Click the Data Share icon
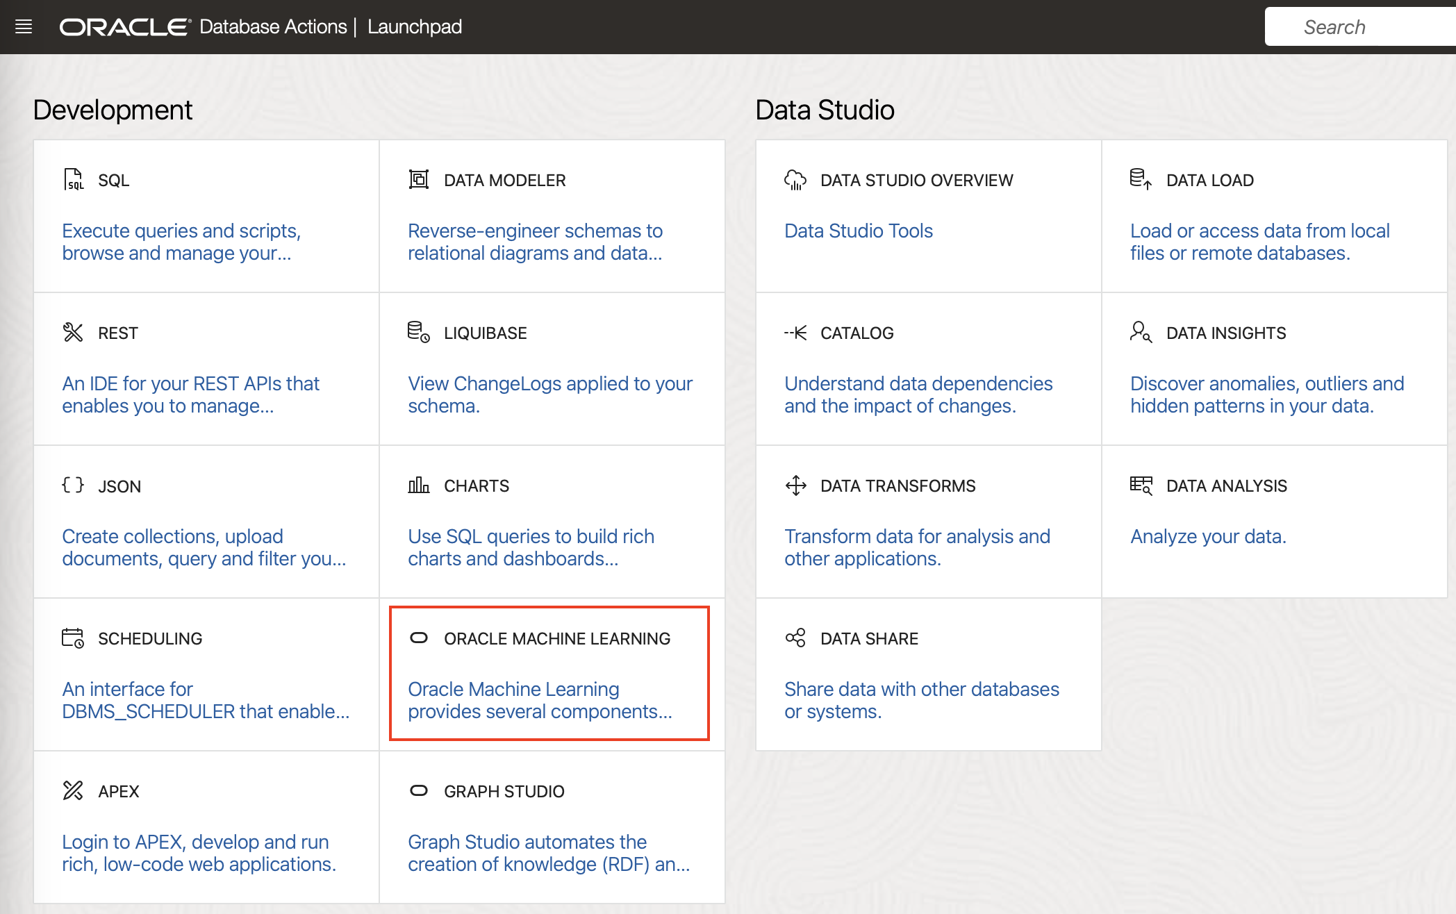 795,638
